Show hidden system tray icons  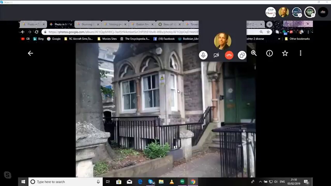[260, 182]
